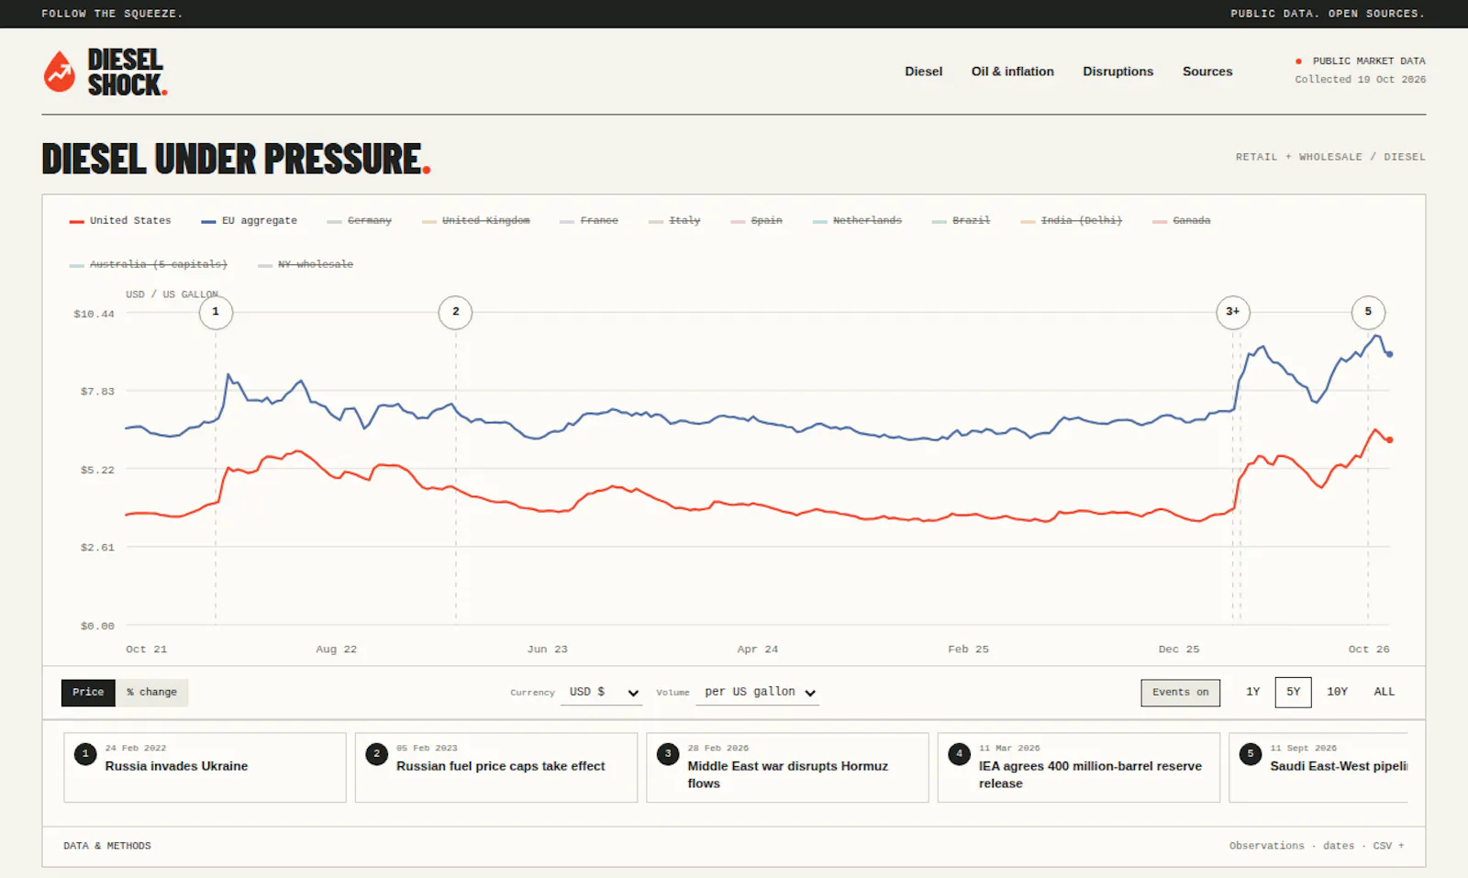Expand the Data & Methods section
The width and height of the screenshot is (1468, 878).
(107, 846)
